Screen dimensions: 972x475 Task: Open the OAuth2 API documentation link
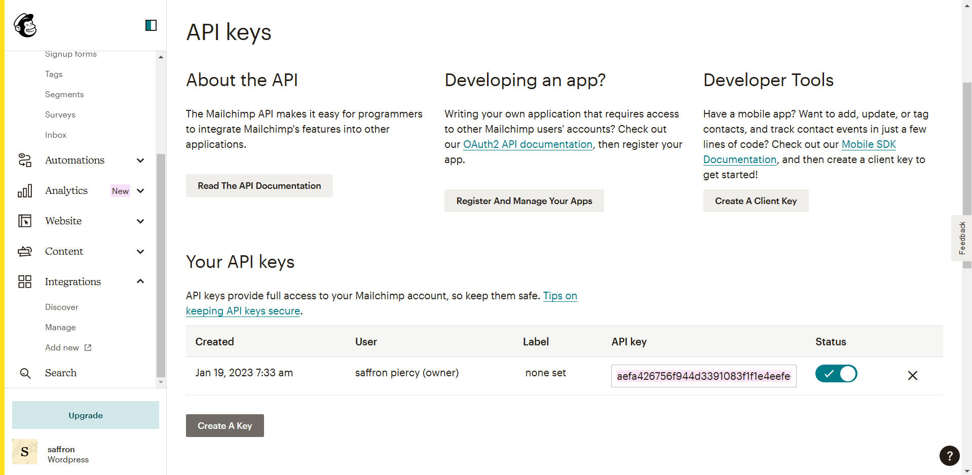pyautogui.click(x=528, y=144)
